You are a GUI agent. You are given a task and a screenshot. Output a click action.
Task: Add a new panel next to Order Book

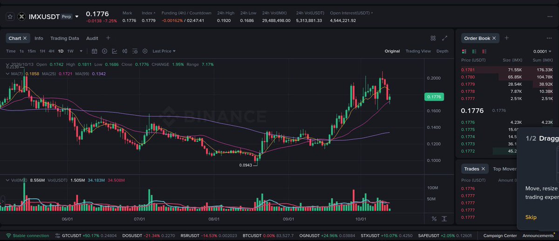coord(507,38)
